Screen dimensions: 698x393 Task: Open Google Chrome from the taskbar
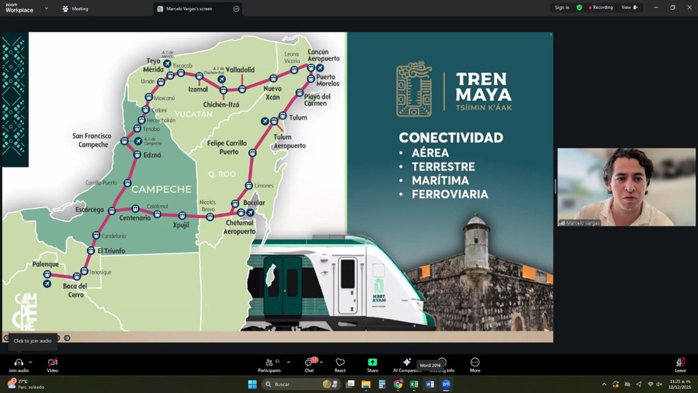[398, 384]
